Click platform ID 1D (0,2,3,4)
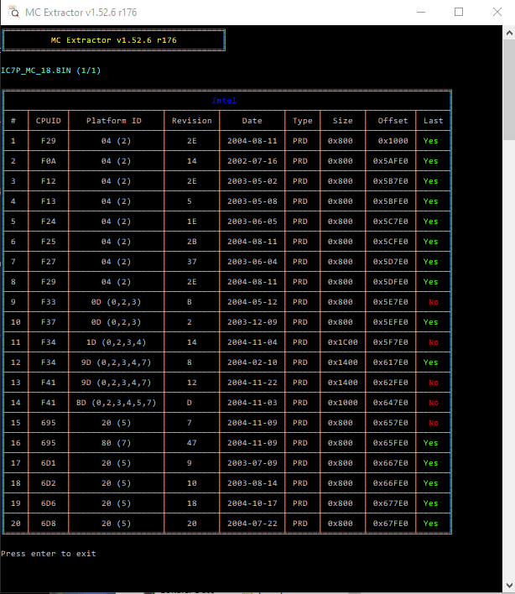This screenshot has height=594, width=515. tap(116, 342)
